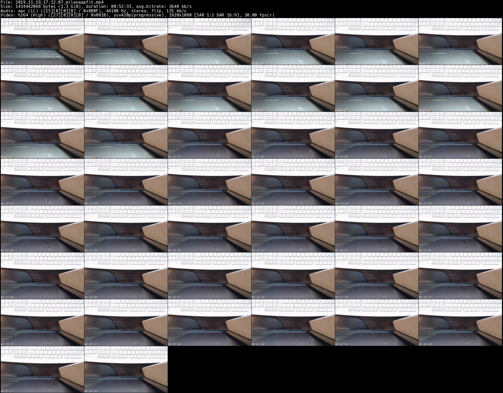The image size is (503, 393).
Task: Select the 00:38:31 thumbnail
Action: coord(460,276)
